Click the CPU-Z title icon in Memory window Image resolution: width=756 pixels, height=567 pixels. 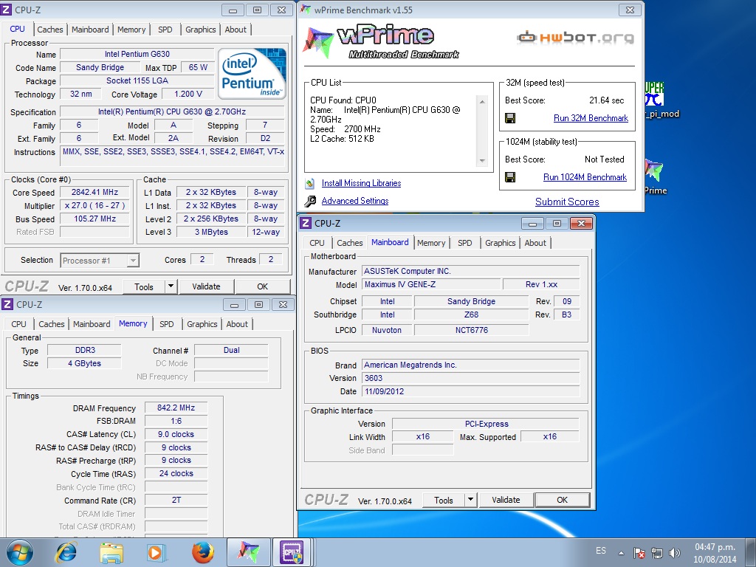(x=7, y=304)
